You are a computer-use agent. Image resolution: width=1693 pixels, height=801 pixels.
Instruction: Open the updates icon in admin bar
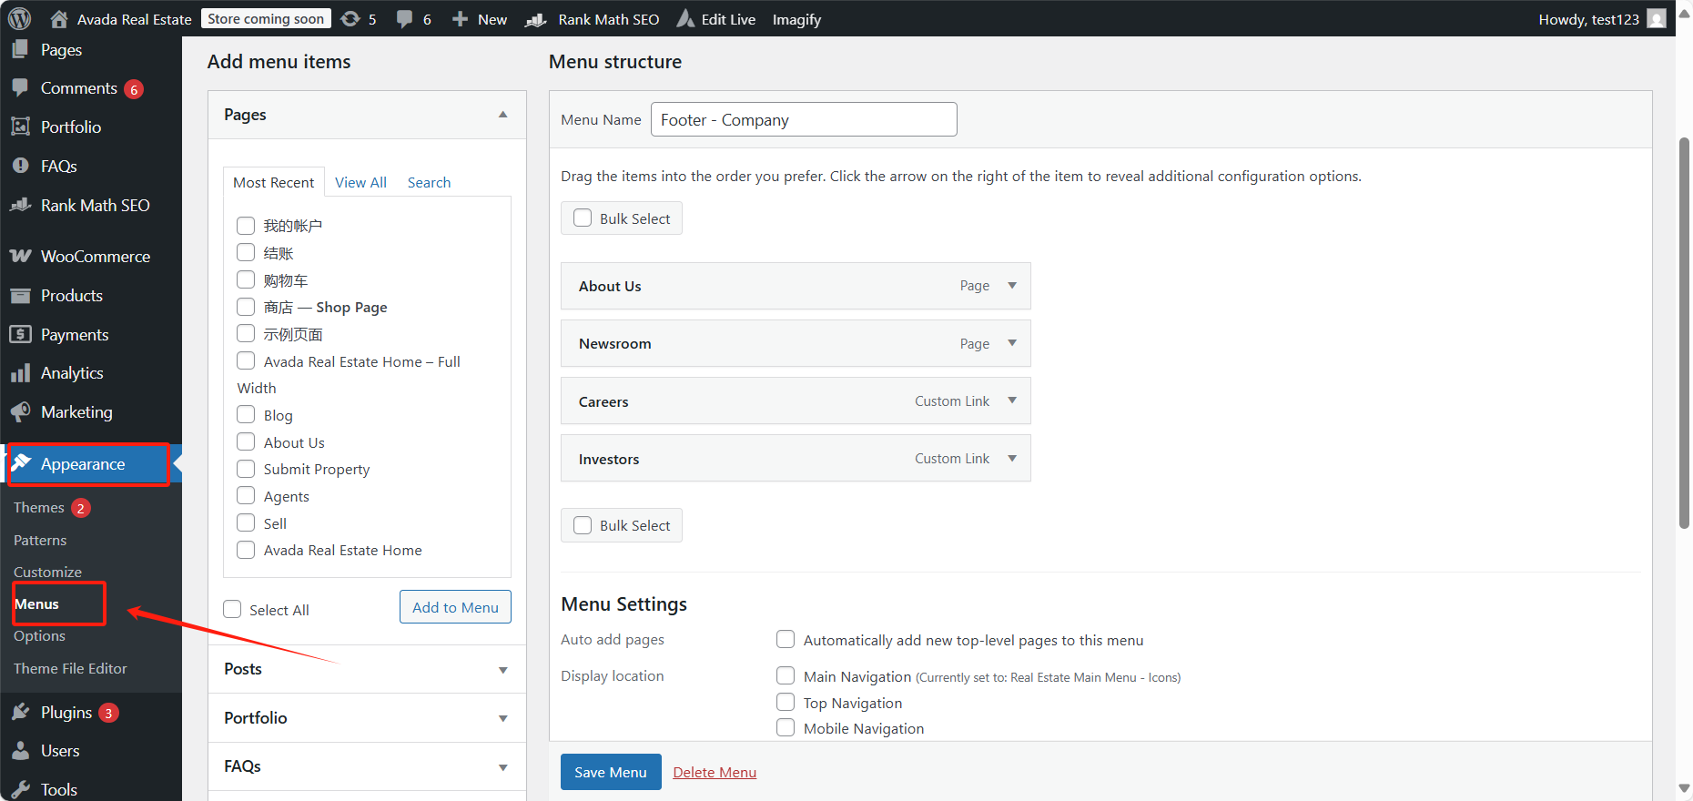(x=350, y=19)
